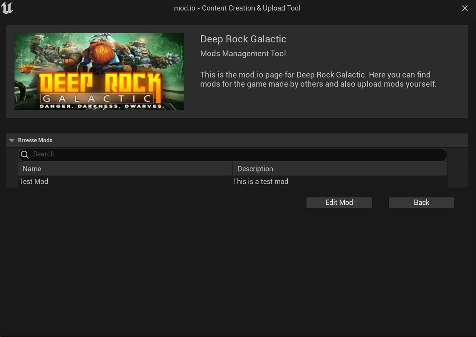The height and width of the screenshot is (337, 476).
Task: Click the Unreal Engine logo icon
Action: (x=7, y=8)
